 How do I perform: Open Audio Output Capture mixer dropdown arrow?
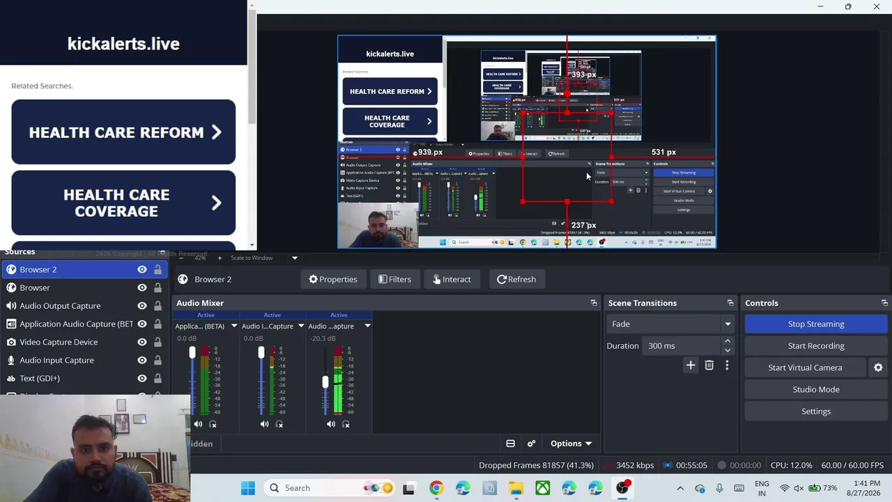[367, 326]
